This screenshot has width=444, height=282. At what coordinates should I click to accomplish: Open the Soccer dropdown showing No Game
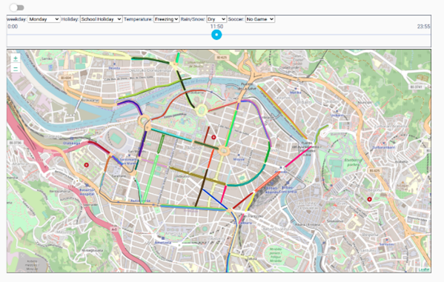point(260,19)
